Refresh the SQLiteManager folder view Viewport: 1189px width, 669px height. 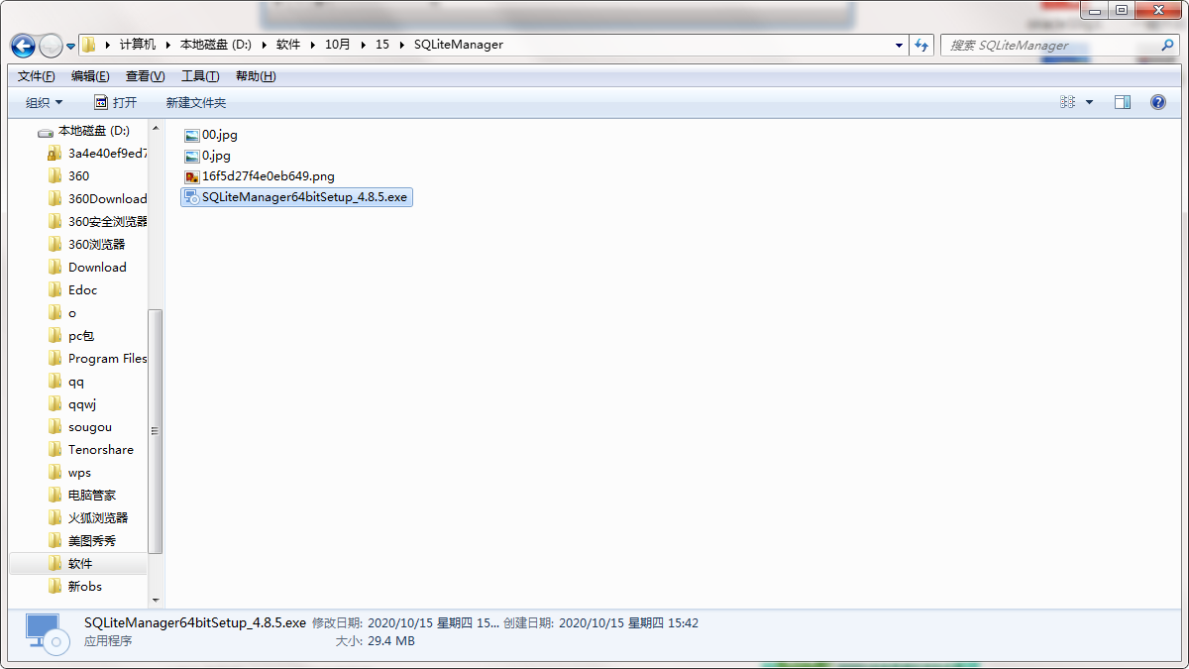[x=922, y=45]
